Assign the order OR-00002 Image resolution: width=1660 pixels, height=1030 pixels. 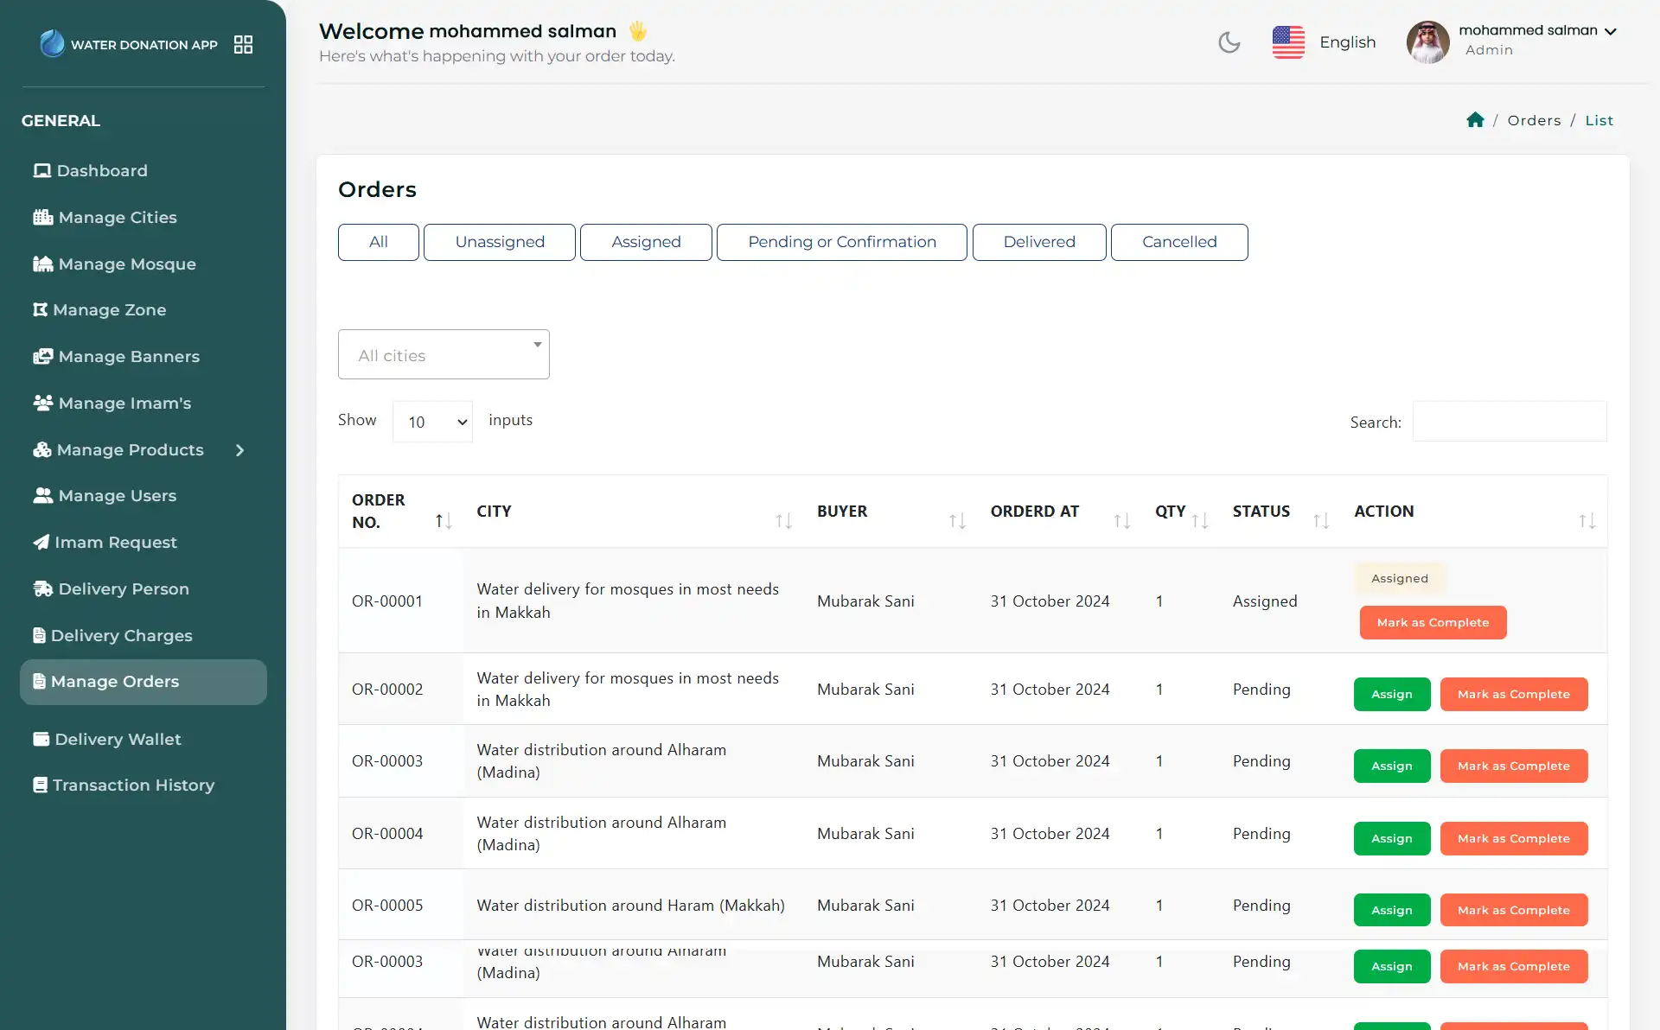[x=1390, y=694]
